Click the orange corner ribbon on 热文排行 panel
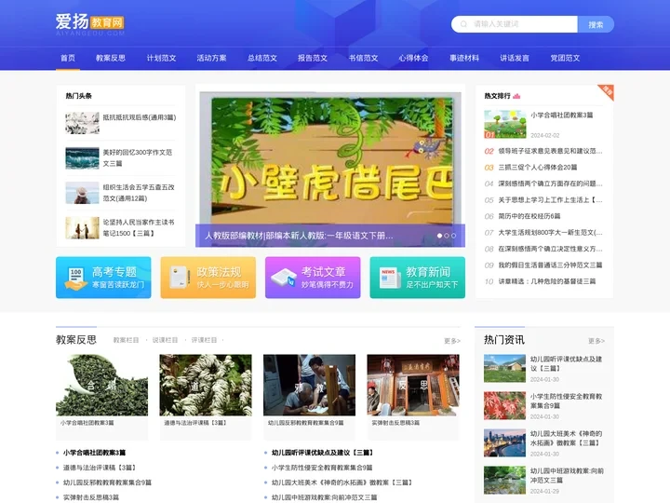The width and height of the screenshot is (670, 503). 606,91
